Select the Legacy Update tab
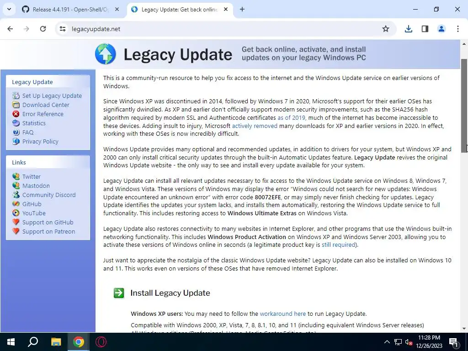This screenshot has height=351, width=468. [x=180, y=9]
